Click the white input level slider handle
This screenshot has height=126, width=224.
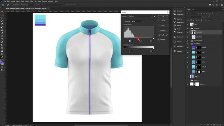(x=153, y=38)
